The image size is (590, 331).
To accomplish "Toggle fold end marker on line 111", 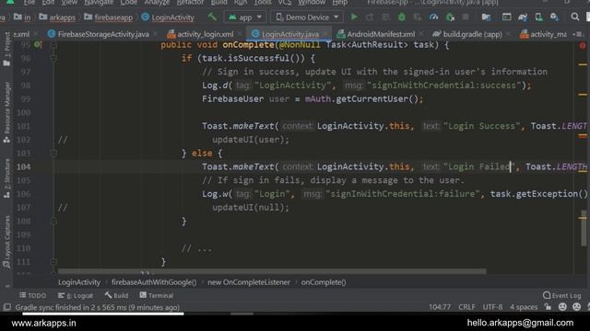I will coord(53,261).
